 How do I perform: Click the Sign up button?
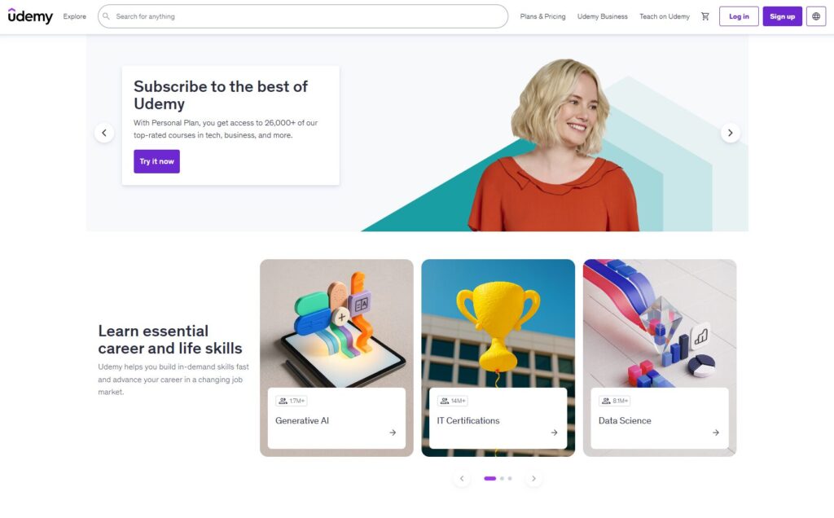(x=783, y=16)
